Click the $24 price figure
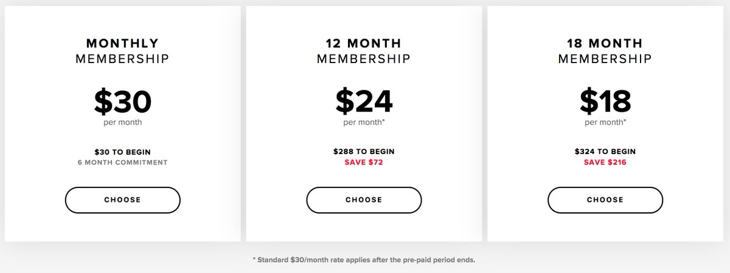 pos(364,101)
